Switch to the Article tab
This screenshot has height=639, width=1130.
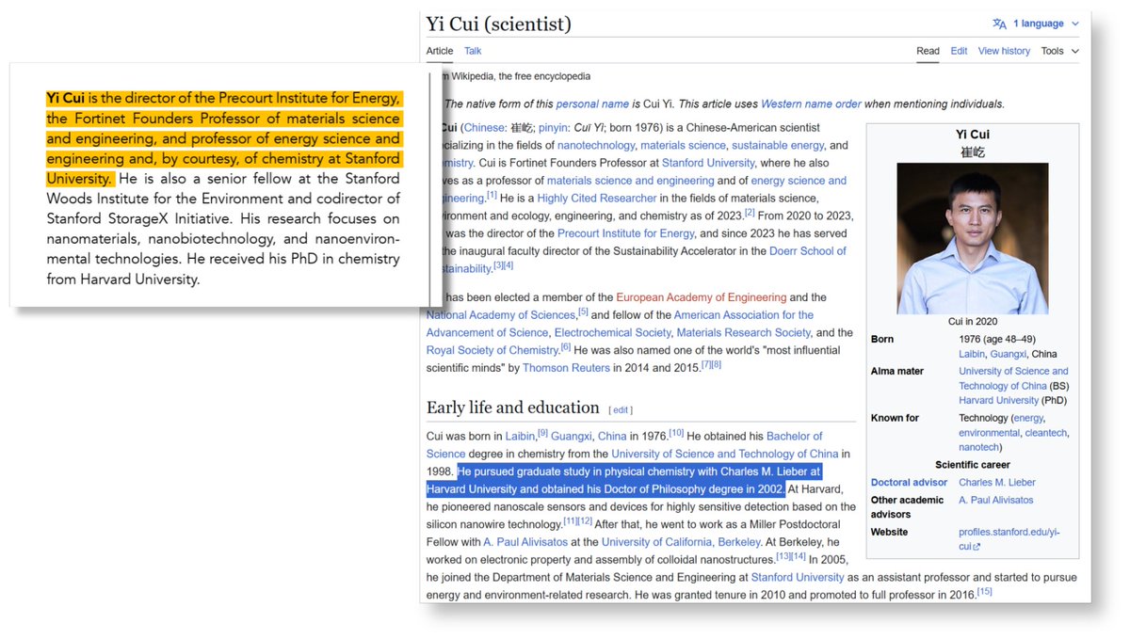tap(440, 51)
